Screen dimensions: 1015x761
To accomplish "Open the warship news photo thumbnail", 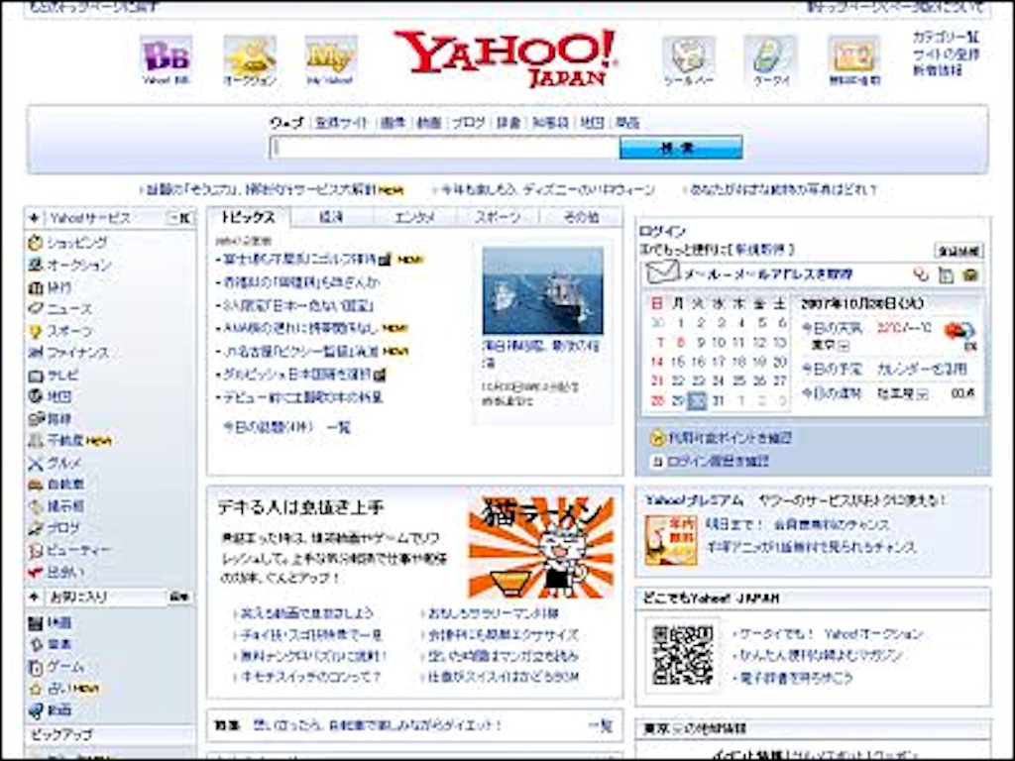I will pyautogui.click(x=542, y=290).
